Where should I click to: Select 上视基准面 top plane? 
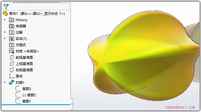point(24,64)
